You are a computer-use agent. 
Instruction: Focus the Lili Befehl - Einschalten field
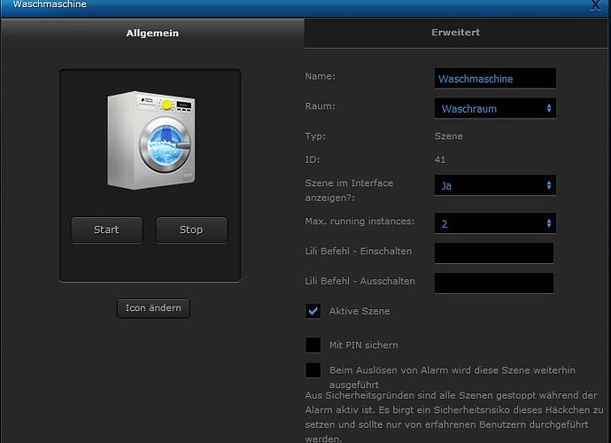pos(493,253)
